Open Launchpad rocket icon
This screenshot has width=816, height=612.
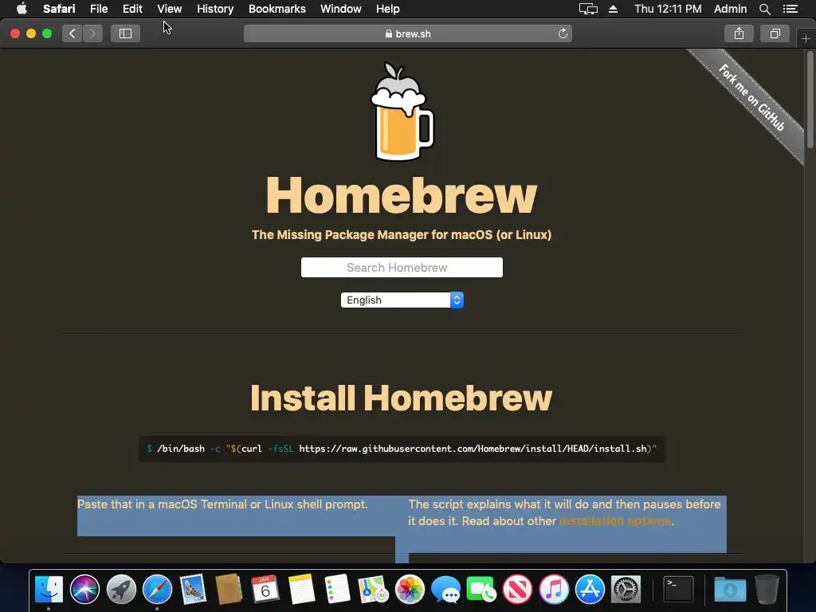121,590
